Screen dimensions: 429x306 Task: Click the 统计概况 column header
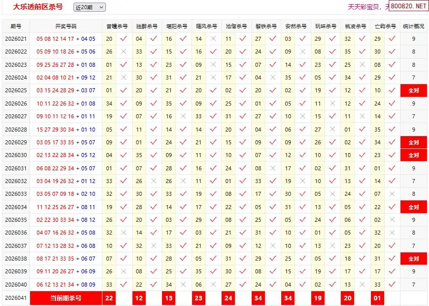(x=413, y=26)
